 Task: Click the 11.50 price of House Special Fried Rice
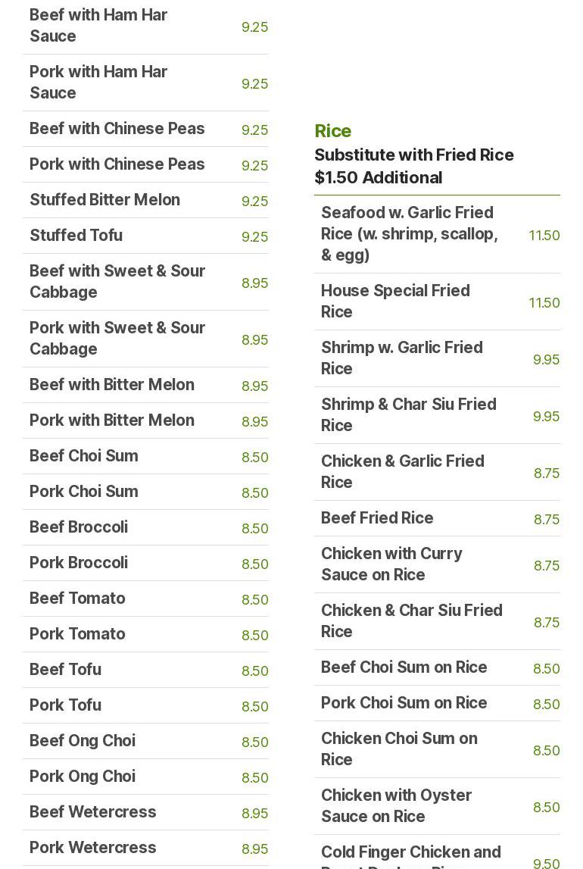[x=544, y=303]
